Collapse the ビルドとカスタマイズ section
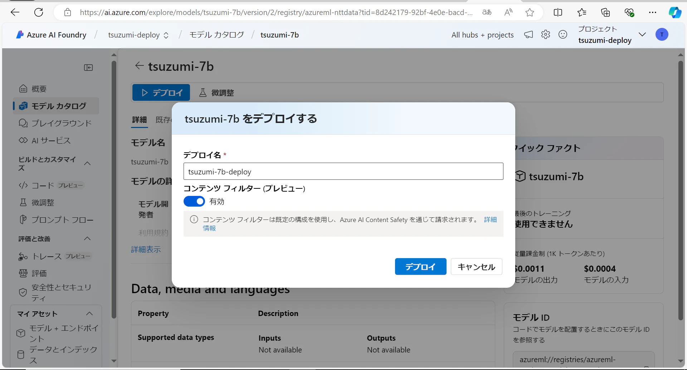The width and height of the screenshot is (687, 370). pyautogui.click(x=87, y=163)
